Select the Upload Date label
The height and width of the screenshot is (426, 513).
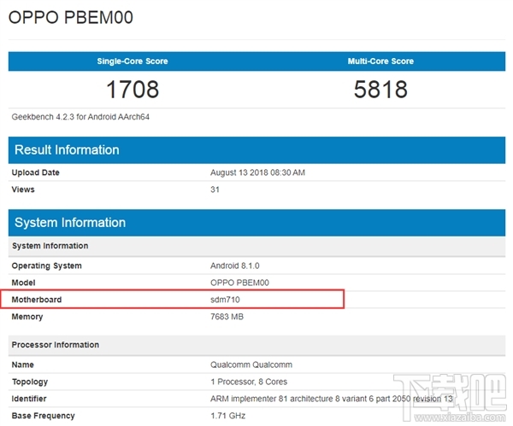coord(35,172)
